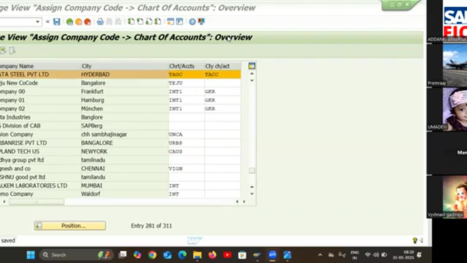The image size is (467, 263).
Task: Click the Find Next binoculars icon
Action: pyautogui.click(x=118, y=22)
